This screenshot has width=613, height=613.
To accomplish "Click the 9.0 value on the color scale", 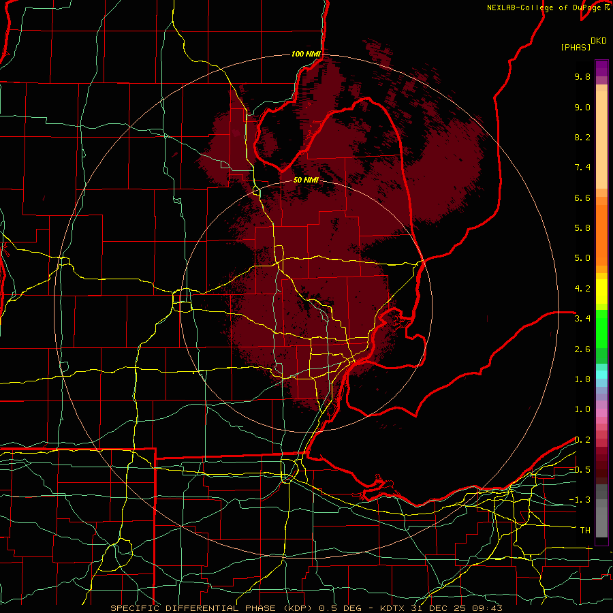I will pyautogui.click(x=582, y=107).
